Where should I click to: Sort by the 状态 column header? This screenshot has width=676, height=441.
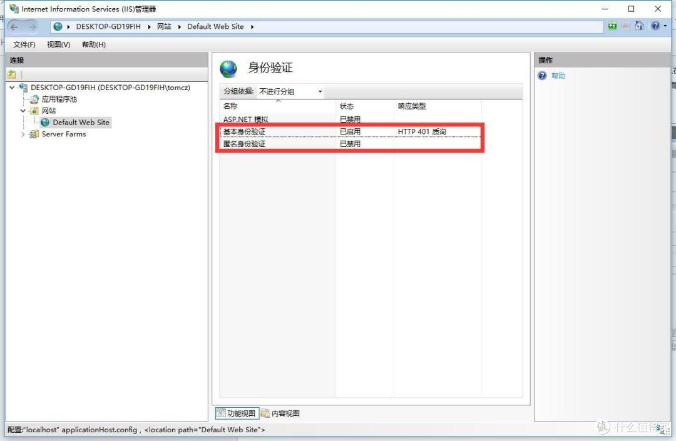pyautogui.click(x=347, y=106)
